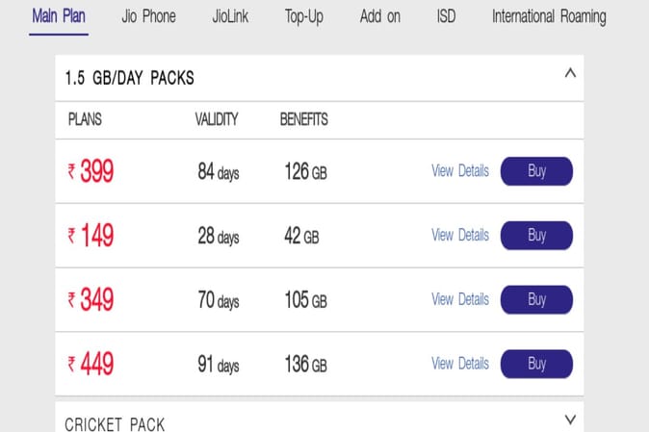
Task: View details of the ₹349 plan
Action: click(x=459, y=299)
